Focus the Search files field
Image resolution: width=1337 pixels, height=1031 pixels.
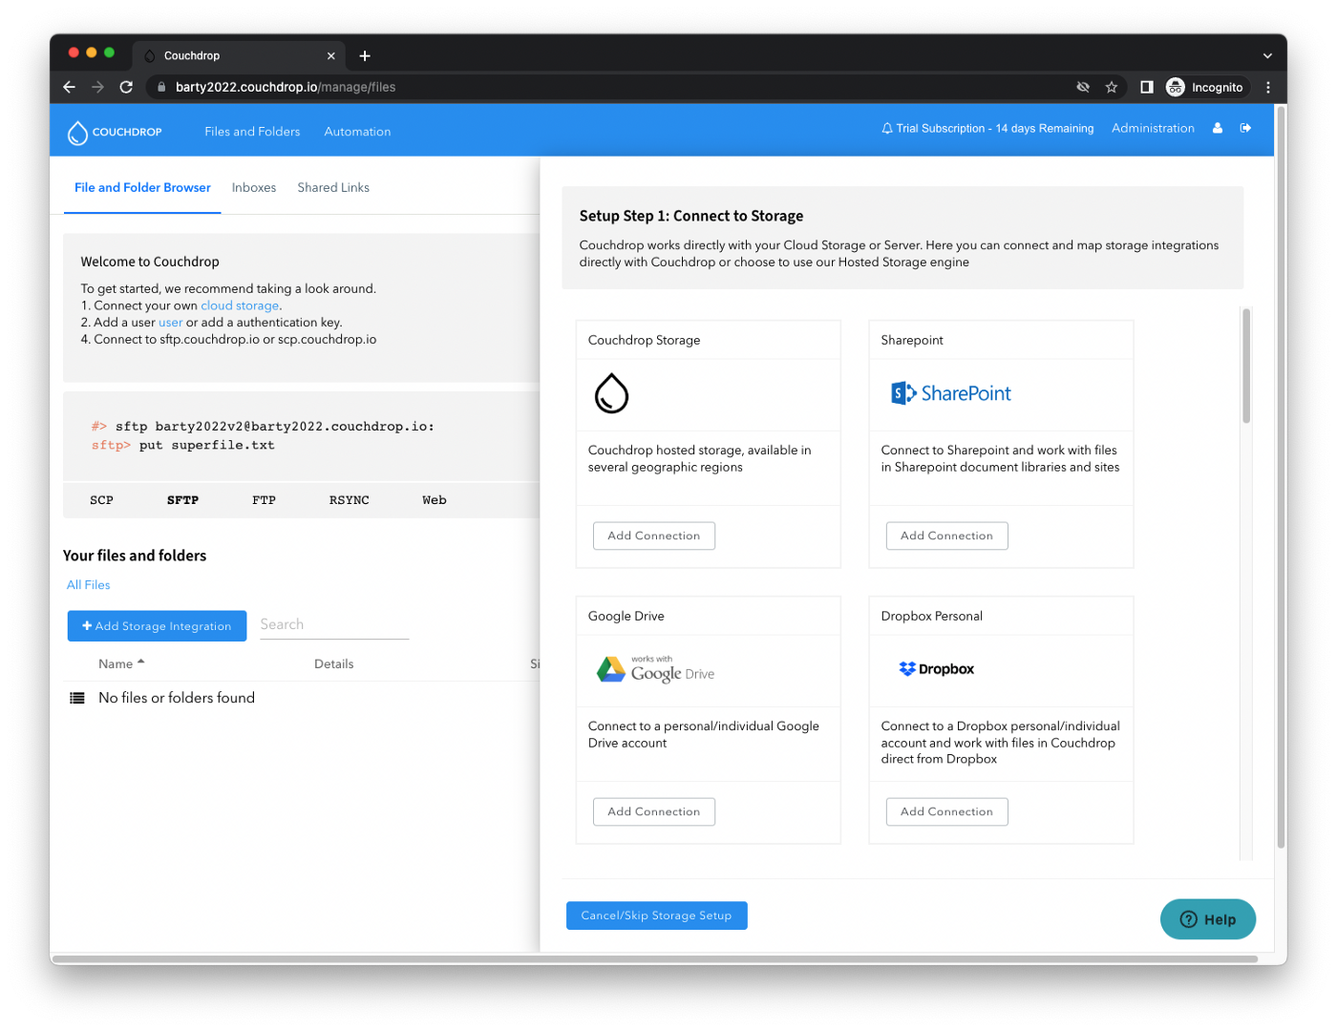pyautogui.click(x=334, y=624)
